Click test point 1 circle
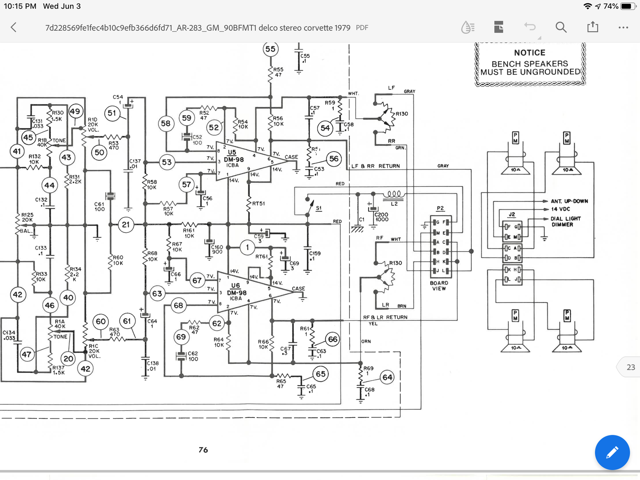640x480 pixels. 247,247
